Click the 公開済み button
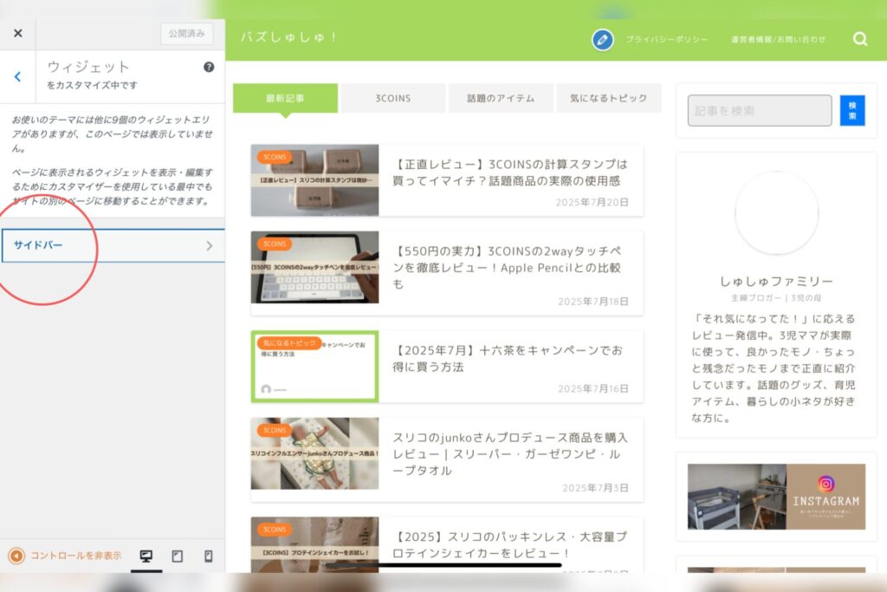The image size is (887, 592). 187,34
